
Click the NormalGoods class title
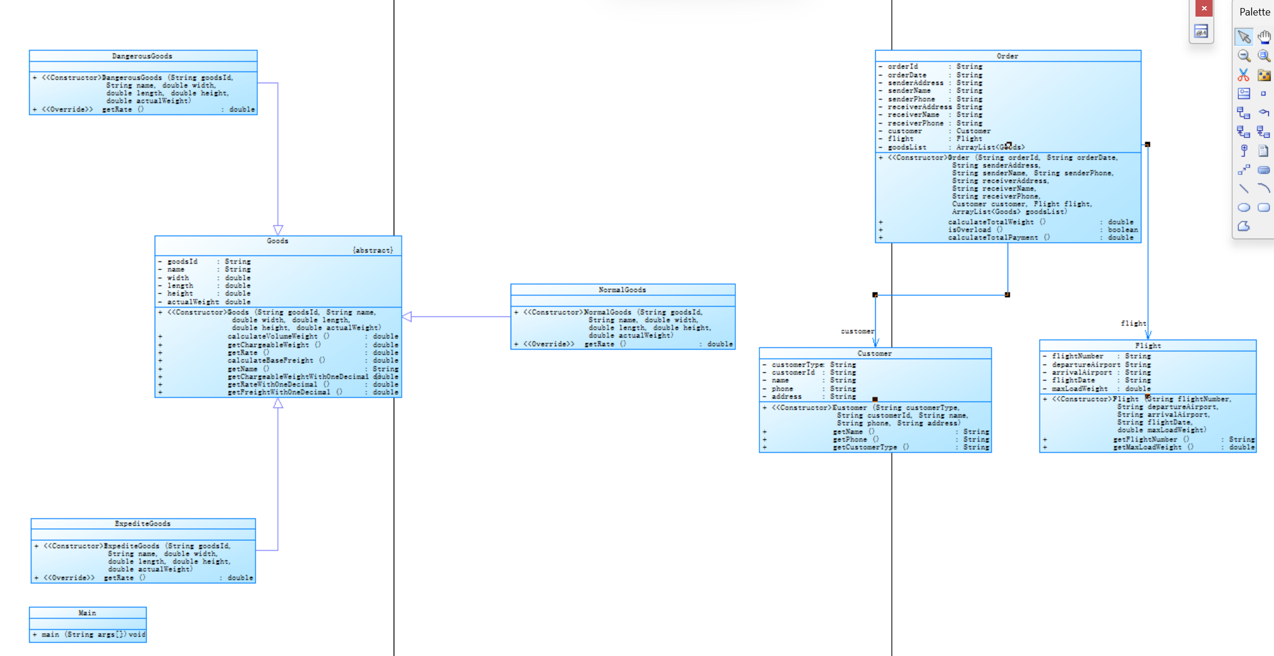pyautogui.click(x=622, y=290)
